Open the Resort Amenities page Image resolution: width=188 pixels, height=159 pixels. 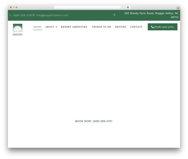tap(74, 27)
